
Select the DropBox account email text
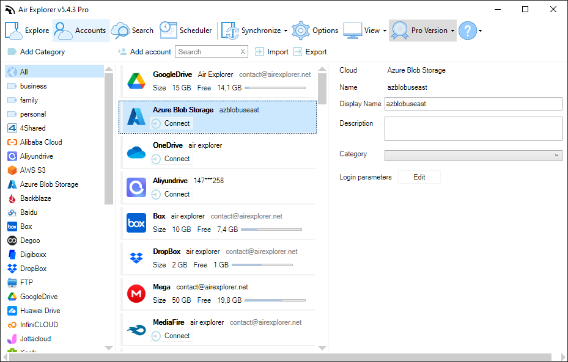click(x=262, y=252)
